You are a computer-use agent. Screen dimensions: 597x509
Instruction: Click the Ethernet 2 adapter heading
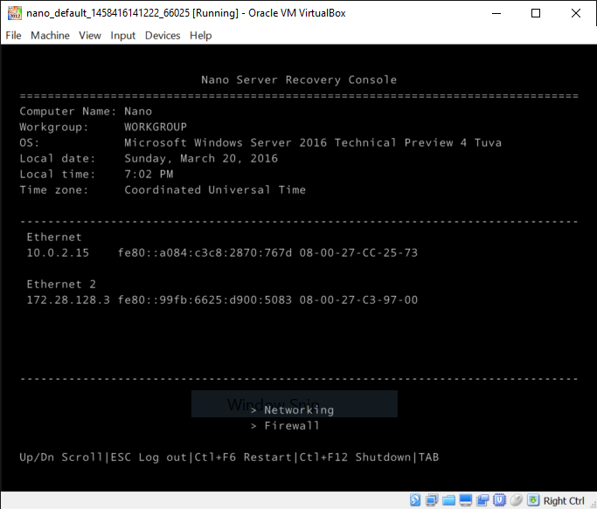coord(61,284)
